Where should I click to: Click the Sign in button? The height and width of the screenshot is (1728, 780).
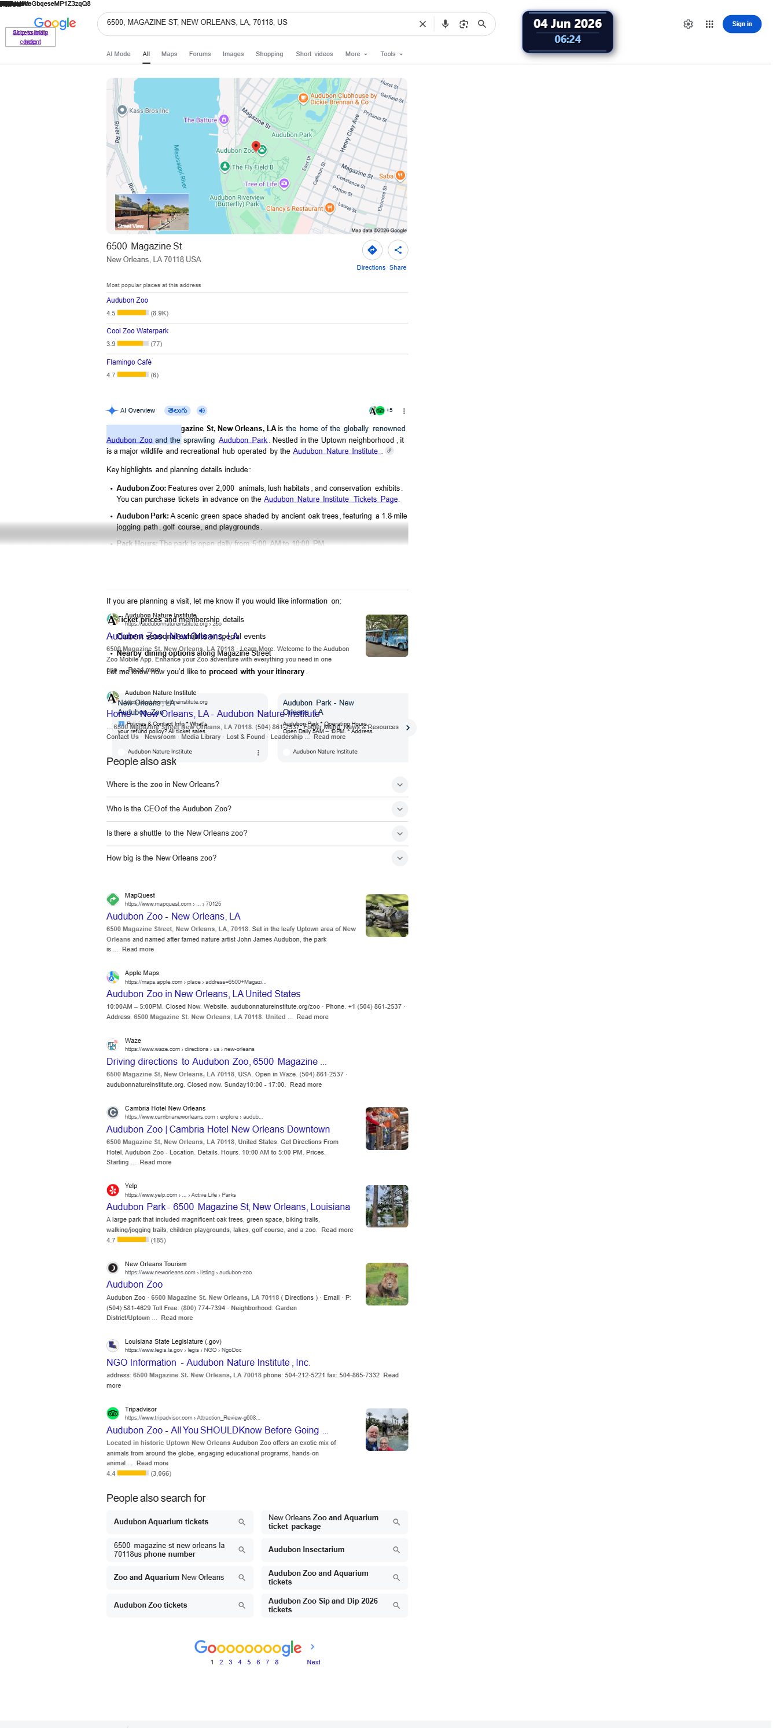tap(750, 24)
